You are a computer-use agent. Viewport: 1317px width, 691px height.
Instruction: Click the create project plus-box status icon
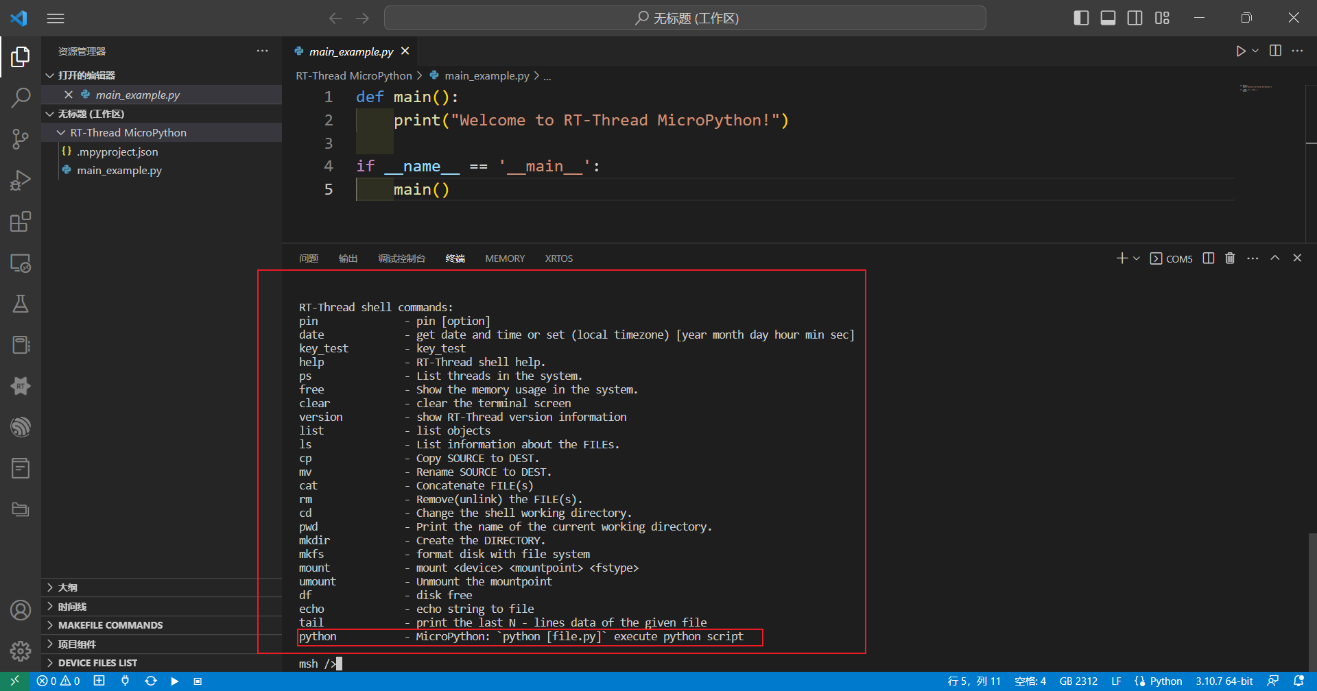pyautogui.click(x=99, y=681)
